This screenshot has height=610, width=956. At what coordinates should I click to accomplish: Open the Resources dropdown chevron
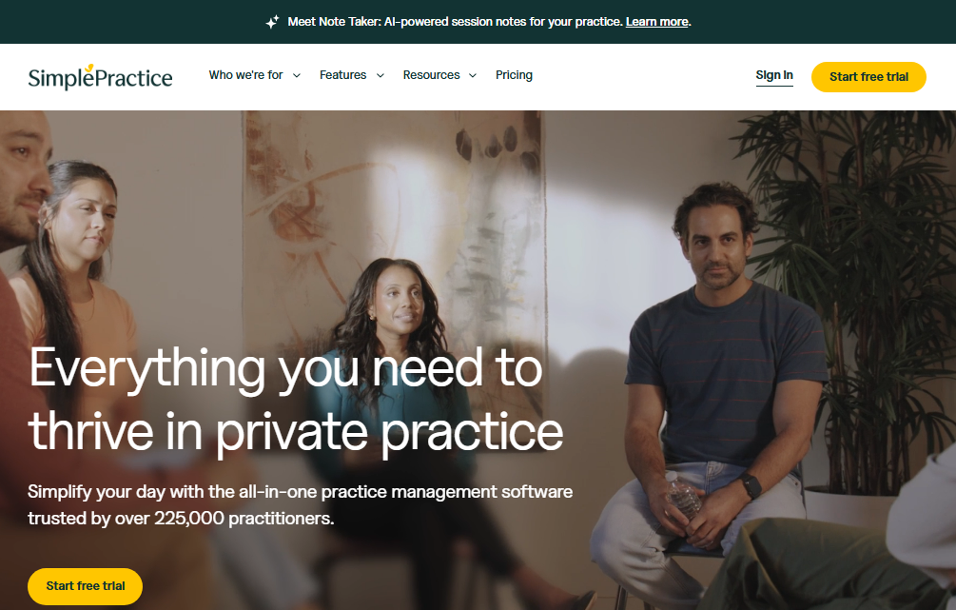coord(473,75)
